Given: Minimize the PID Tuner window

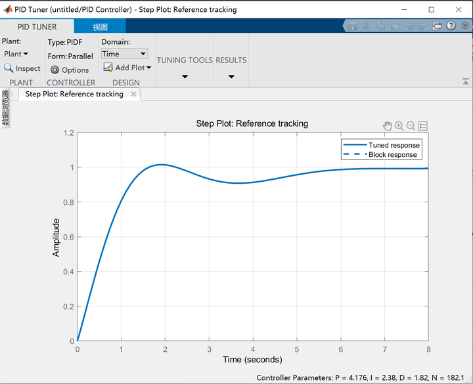Looking at the screenshot, I should point(404,10).
